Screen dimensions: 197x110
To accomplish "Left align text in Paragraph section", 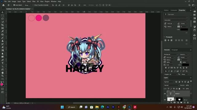I will click(165, 40).
